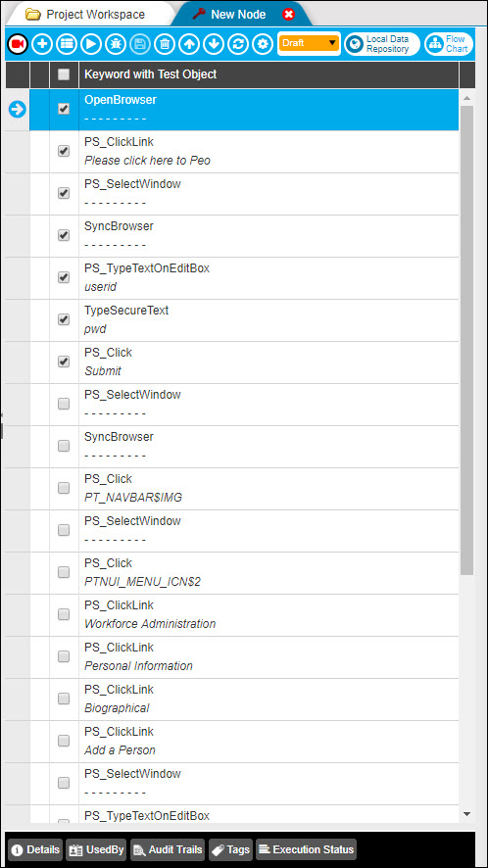488x868 pixels.
Task: Open the Local Data Repository
Action: click(382, 44)
